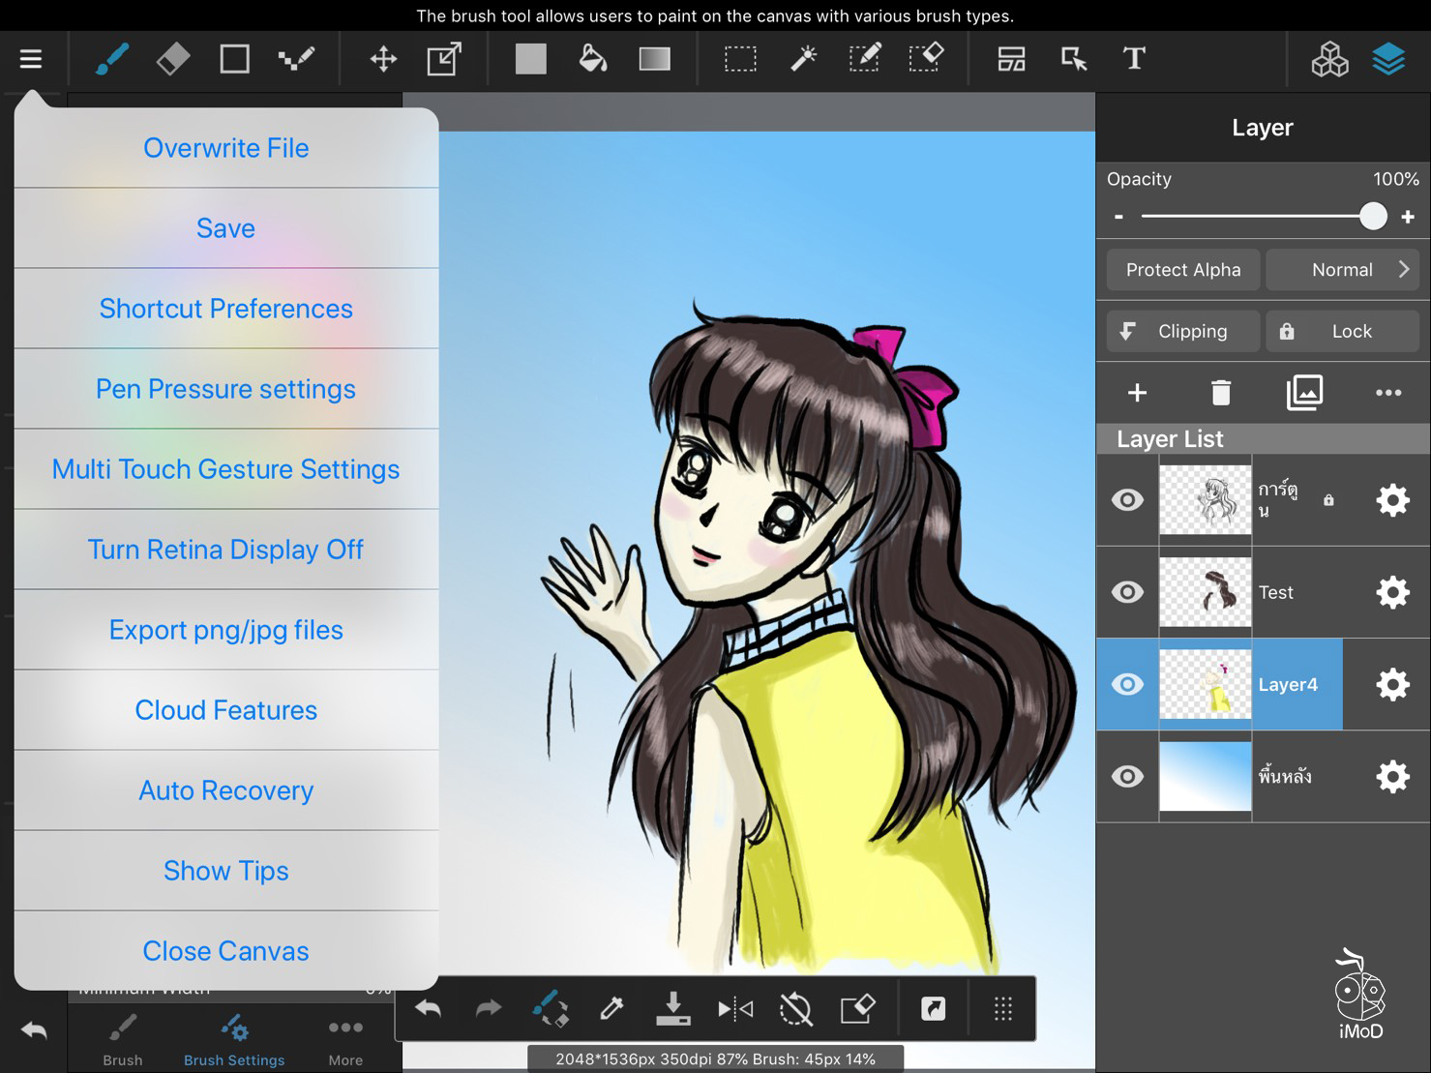Select the Layer4 thumbnail
1431x1073 pixels.
coord(1205,684)
